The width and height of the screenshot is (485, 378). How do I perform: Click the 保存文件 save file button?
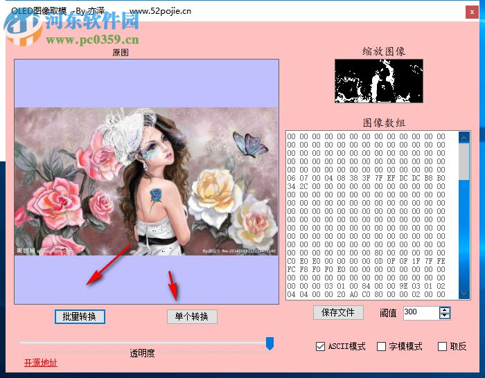[338, 312]
